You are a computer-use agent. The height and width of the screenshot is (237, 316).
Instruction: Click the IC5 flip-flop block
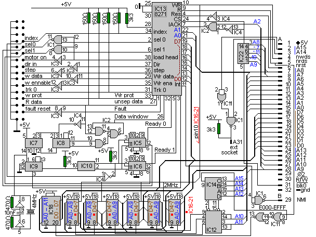point(137,143)
